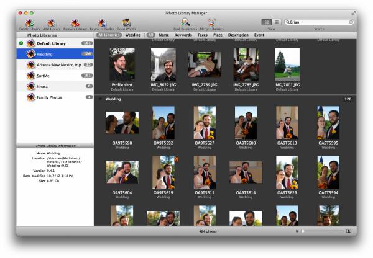Switch to grid view mode
Viewport: 373px width, 258px height.
(266, 22)
